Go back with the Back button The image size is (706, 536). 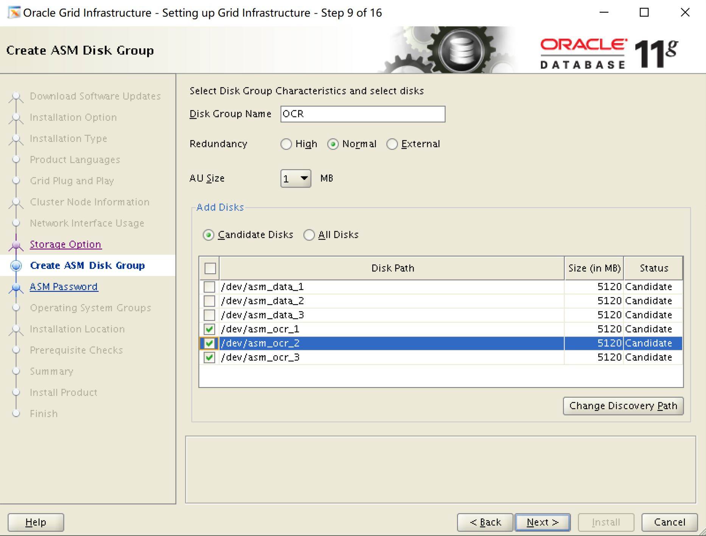coord(485,522)
